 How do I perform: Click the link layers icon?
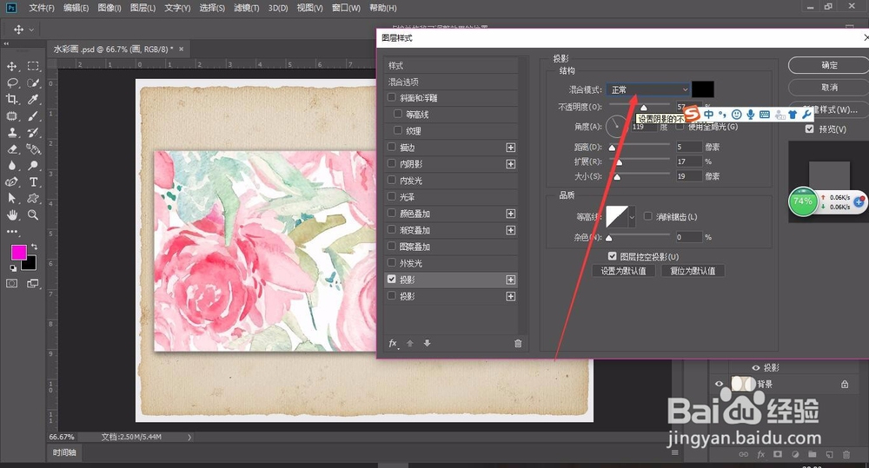(744, 454)
